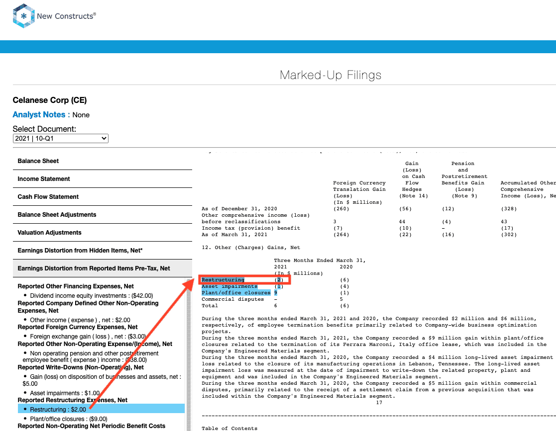Click Income tax (provision) benefit row label
The height and width of the screenshot is (431, 556).
(x=251, y=228)
